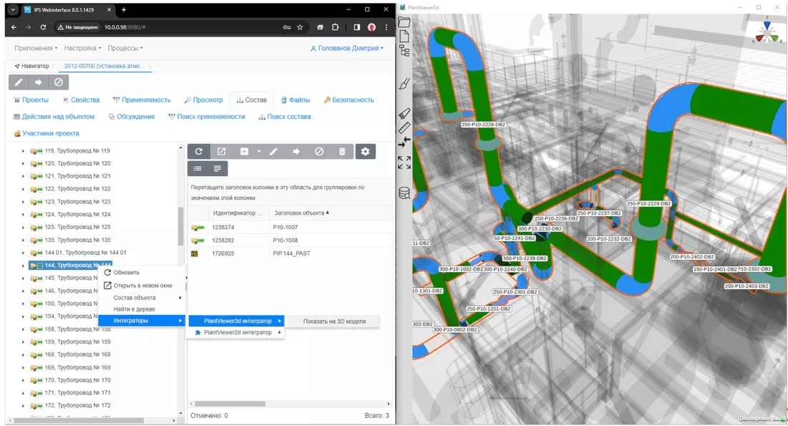Open the gear settings button in toolbar
Image resolution: width=788 pixels, height=426 pixels.
[366, 152]
